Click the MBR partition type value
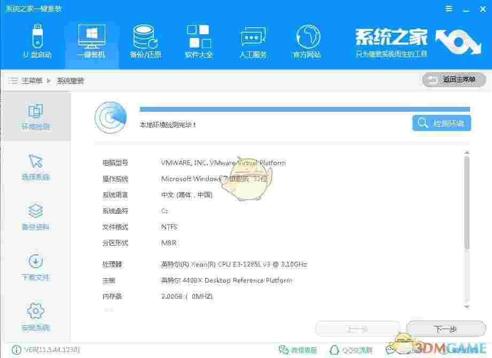This screenshot has width=492, height=358. [169, 243]
